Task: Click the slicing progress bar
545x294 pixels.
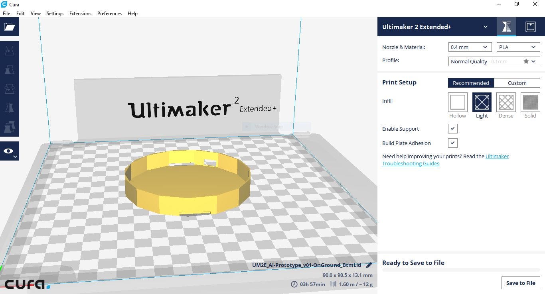Action: [x=461, y=270]
